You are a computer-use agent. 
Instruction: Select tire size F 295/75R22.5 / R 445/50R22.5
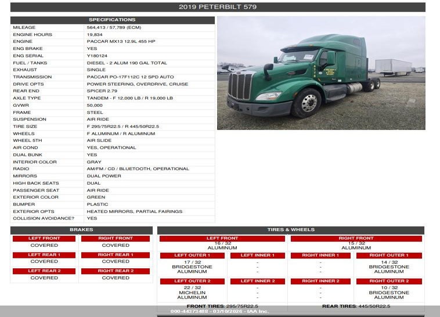click(123, 127)
